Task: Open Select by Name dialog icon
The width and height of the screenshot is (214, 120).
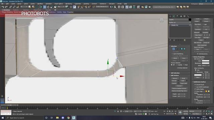Action: (x=33, y=7)
